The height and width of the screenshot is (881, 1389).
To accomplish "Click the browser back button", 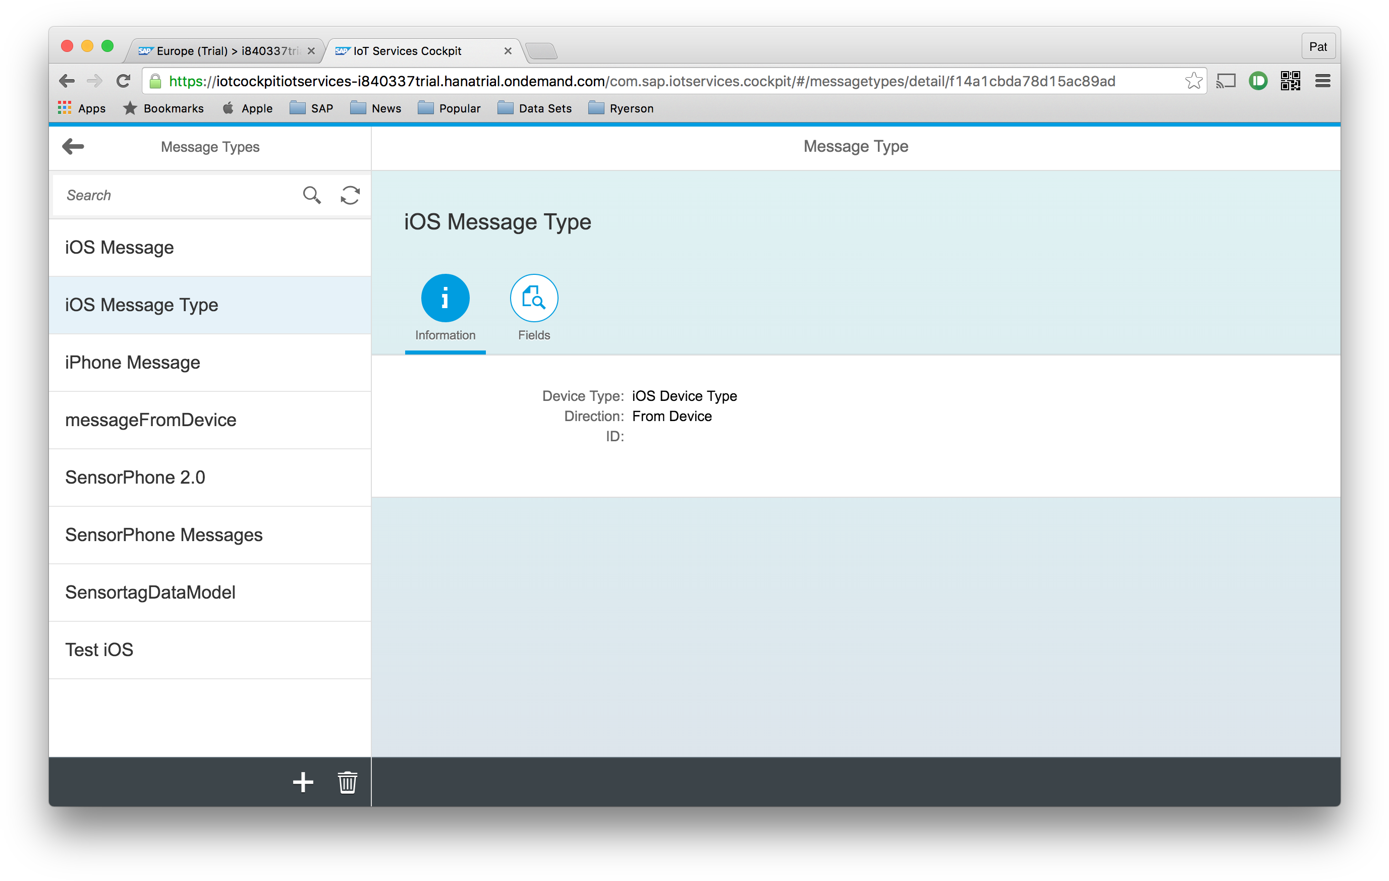I will point(67,81).
